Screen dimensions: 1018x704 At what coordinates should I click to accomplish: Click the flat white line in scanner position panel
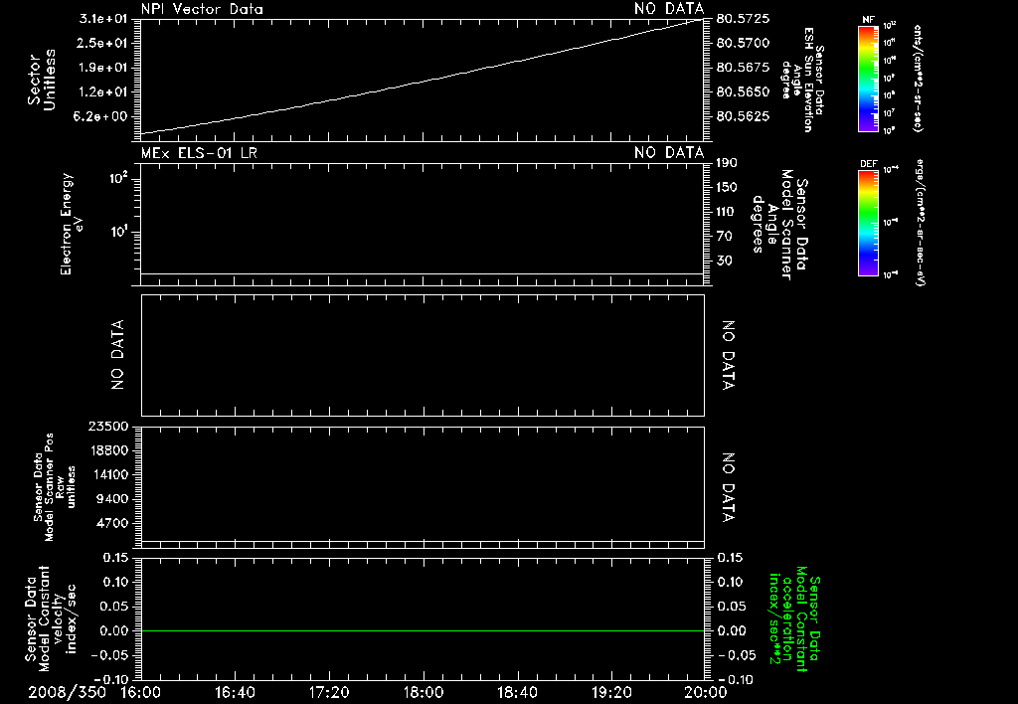pos(423,541)
